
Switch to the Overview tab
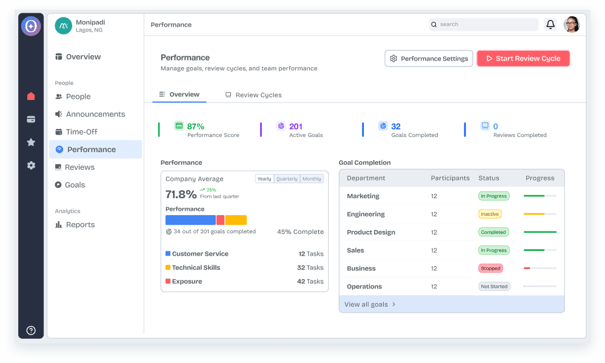click(179, 95)
